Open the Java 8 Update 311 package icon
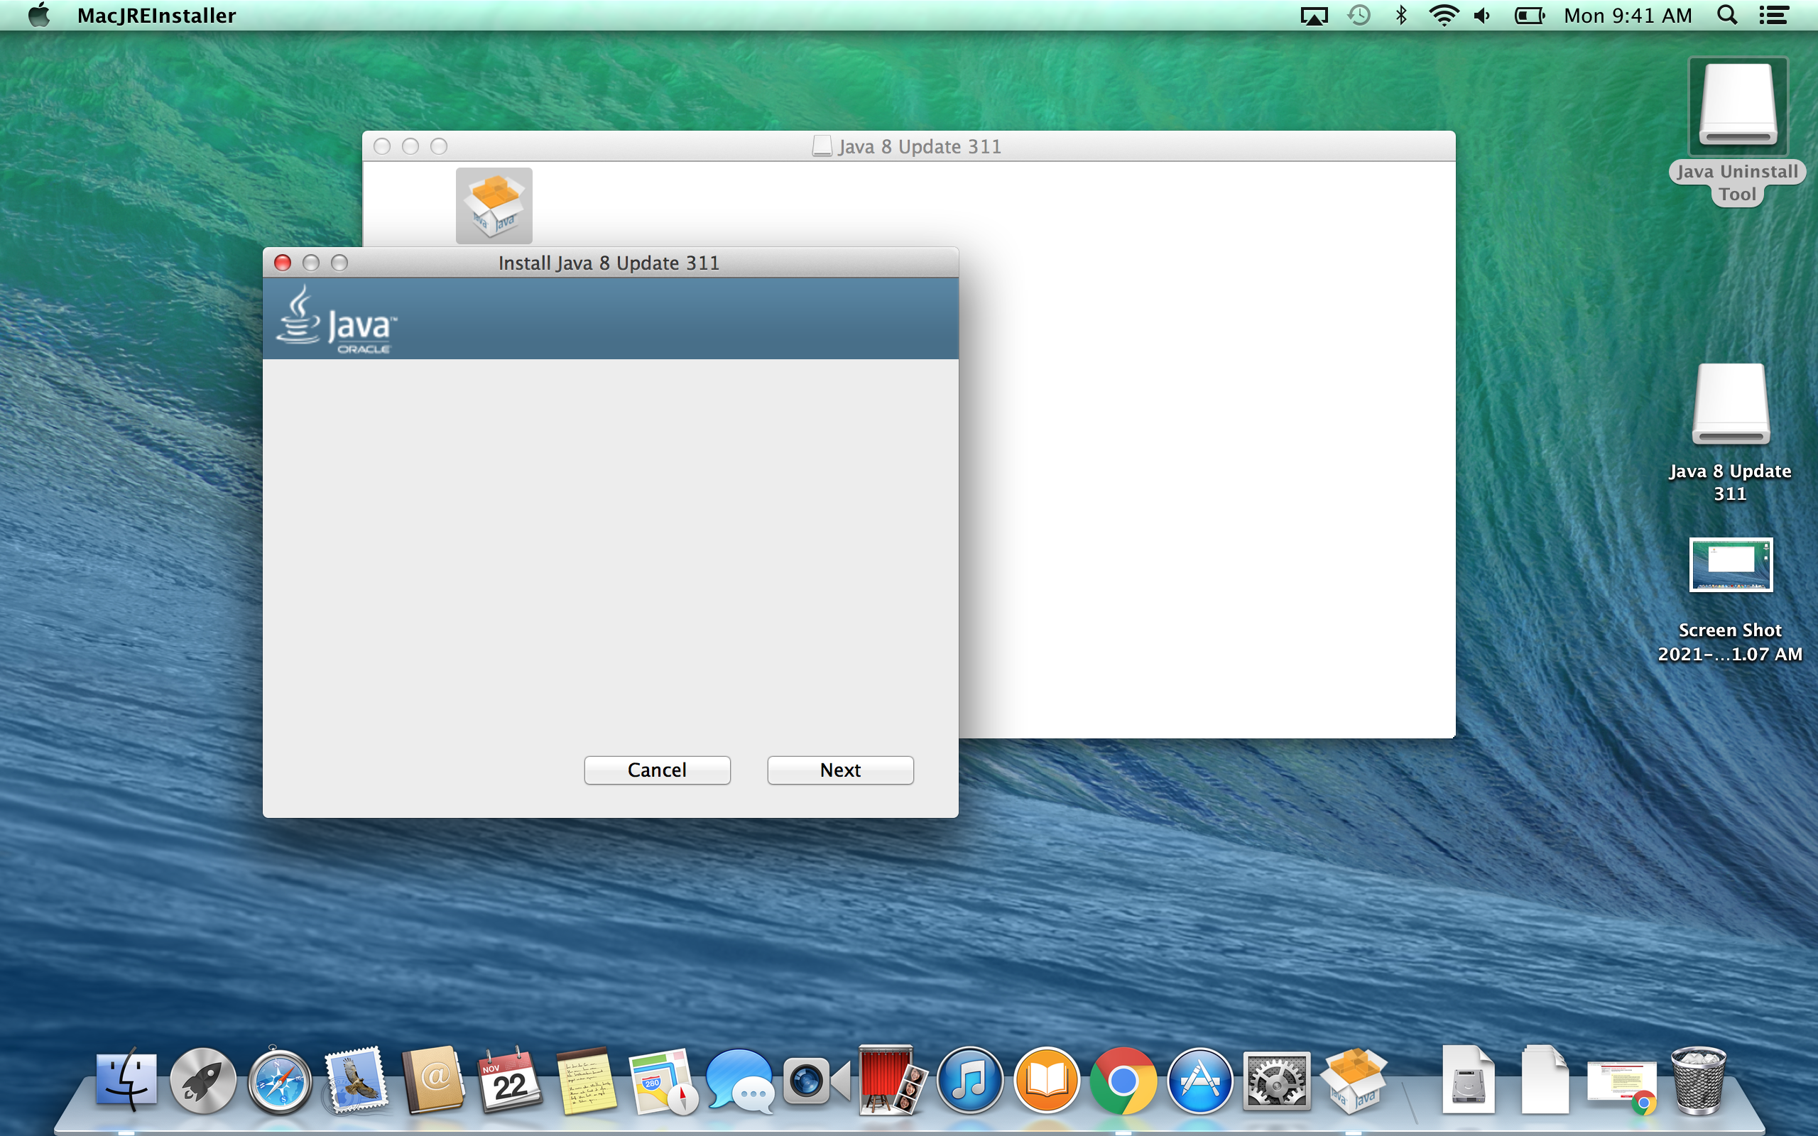 click(494, 206)
